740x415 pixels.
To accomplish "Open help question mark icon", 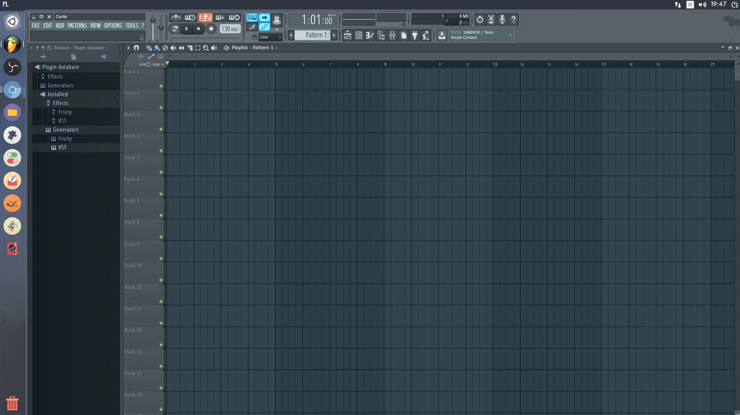I will tap(514, 20).
